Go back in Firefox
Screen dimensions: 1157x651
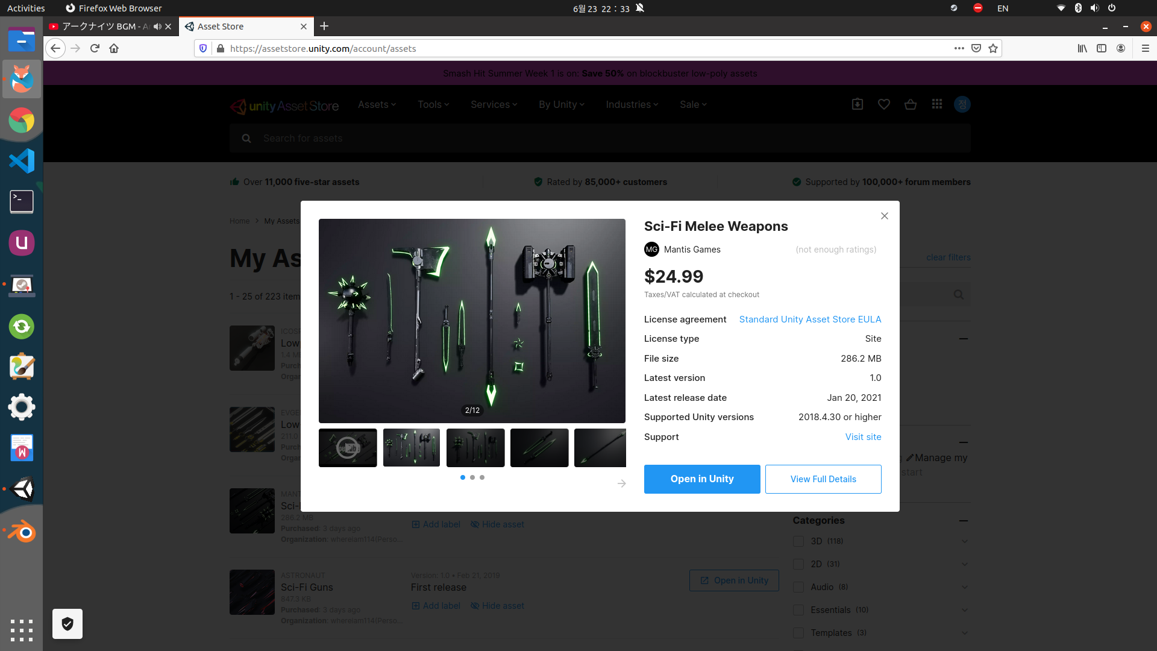[x=55, y=48]
